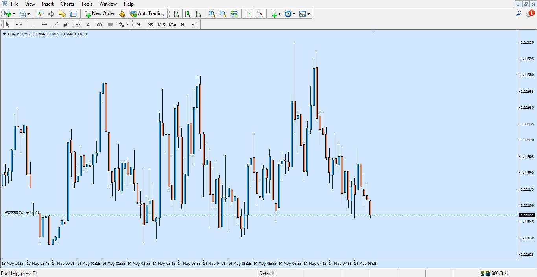Launch MetaEditor with the yellow book icon

(122, 14)
